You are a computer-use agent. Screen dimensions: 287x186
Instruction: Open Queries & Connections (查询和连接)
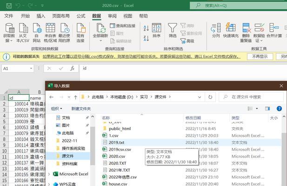pyautogui.click(x=123, y=26)
